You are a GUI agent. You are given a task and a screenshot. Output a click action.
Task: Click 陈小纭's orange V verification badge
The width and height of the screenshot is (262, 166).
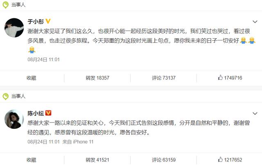[48, 113]
